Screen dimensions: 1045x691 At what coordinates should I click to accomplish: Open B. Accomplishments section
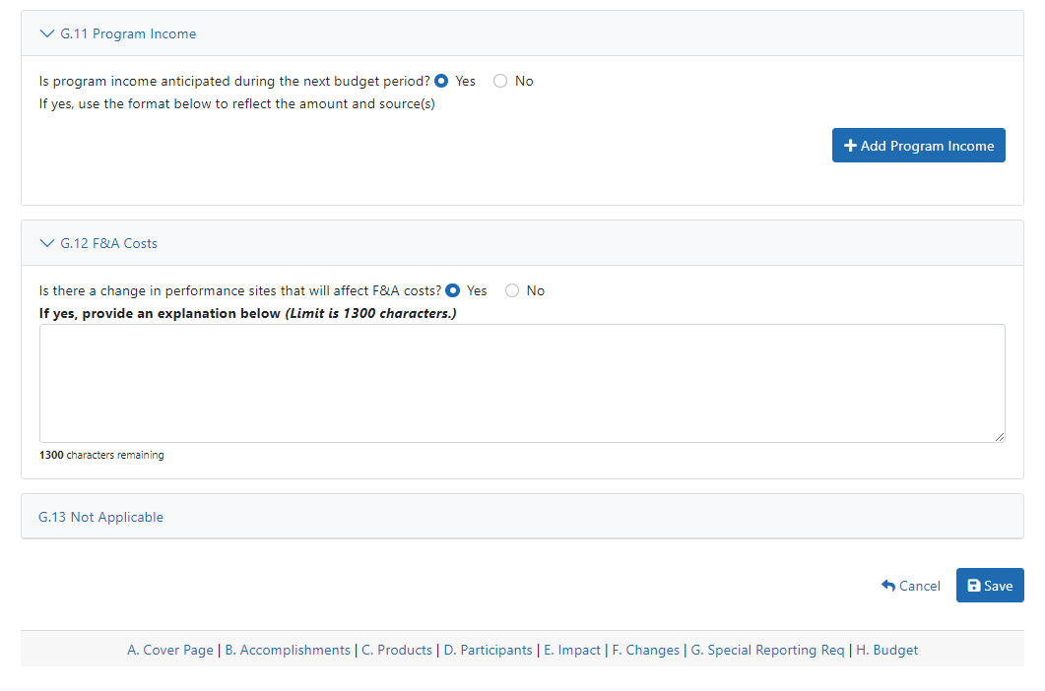pos(288,650)
